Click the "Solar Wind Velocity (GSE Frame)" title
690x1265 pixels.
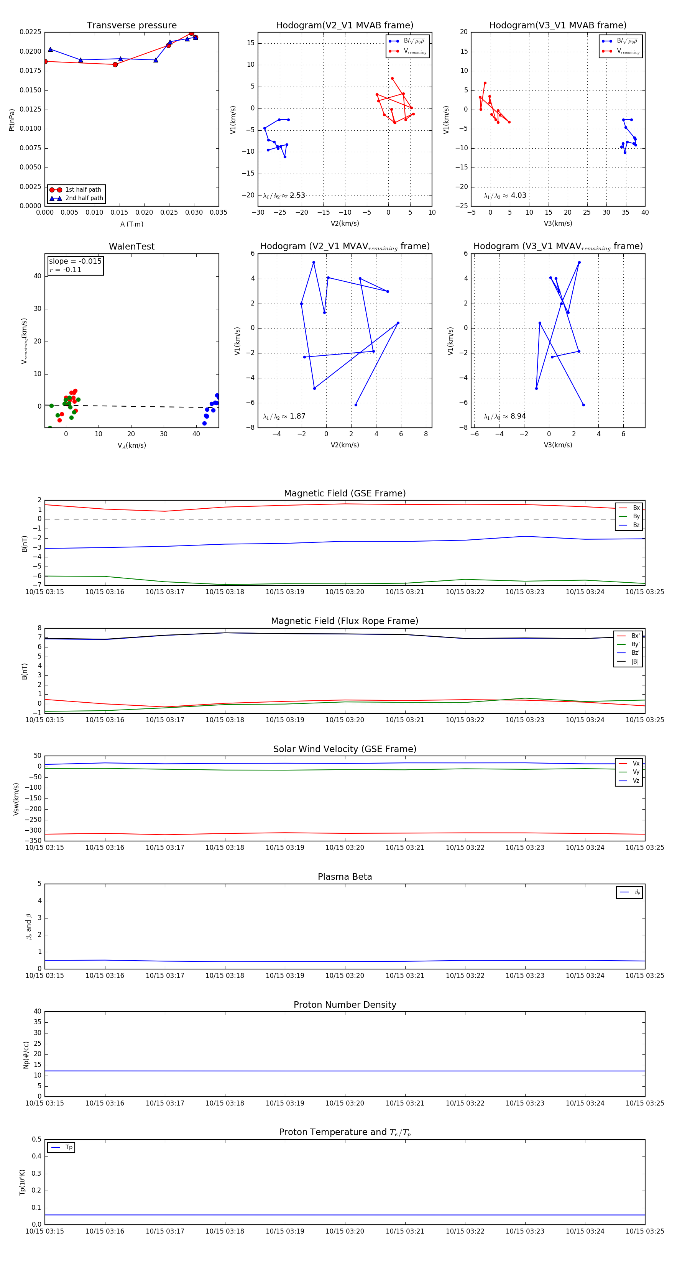pyautogui.click(x=345, y=749)
